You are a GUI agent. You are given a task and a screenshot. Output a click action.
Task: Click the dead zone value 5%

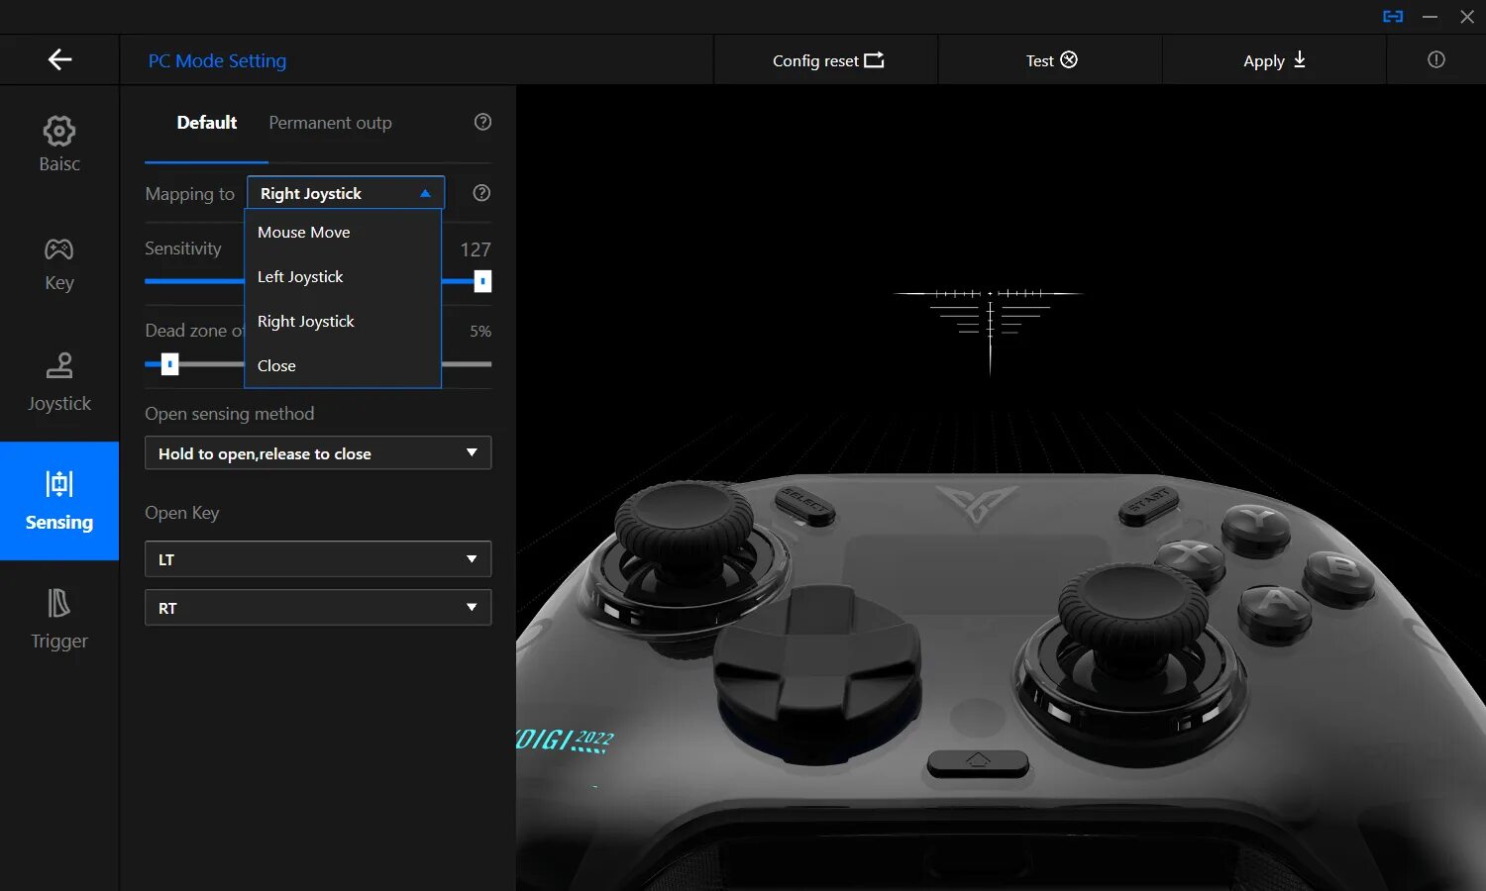point(480,331)
